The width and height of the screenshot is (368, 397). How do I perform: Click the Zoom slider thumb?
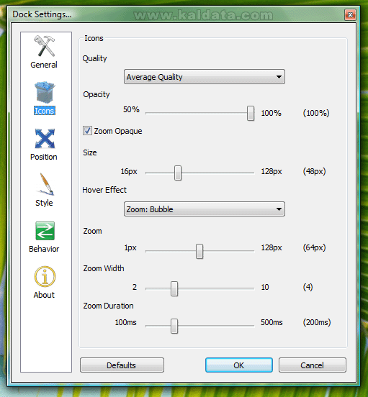tap(199, 251)
